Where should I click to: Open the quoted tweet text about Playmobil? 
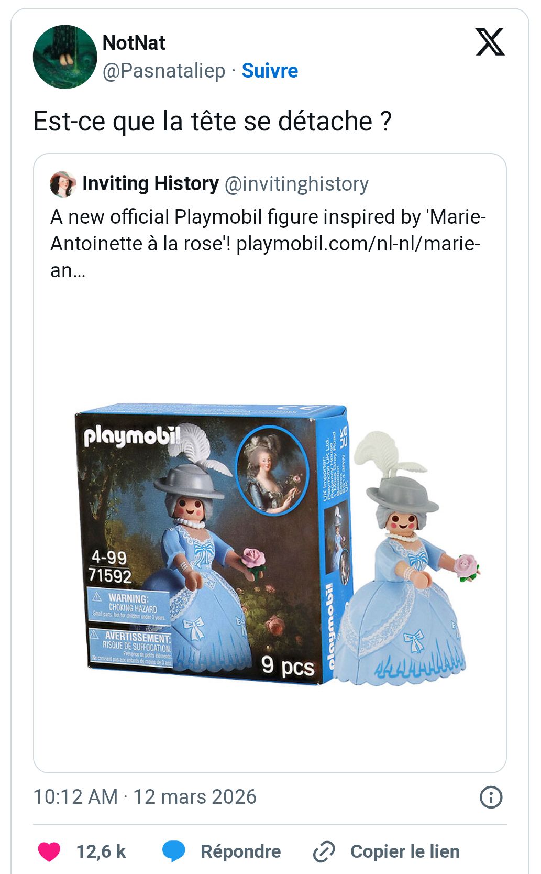tap(268, 244)
